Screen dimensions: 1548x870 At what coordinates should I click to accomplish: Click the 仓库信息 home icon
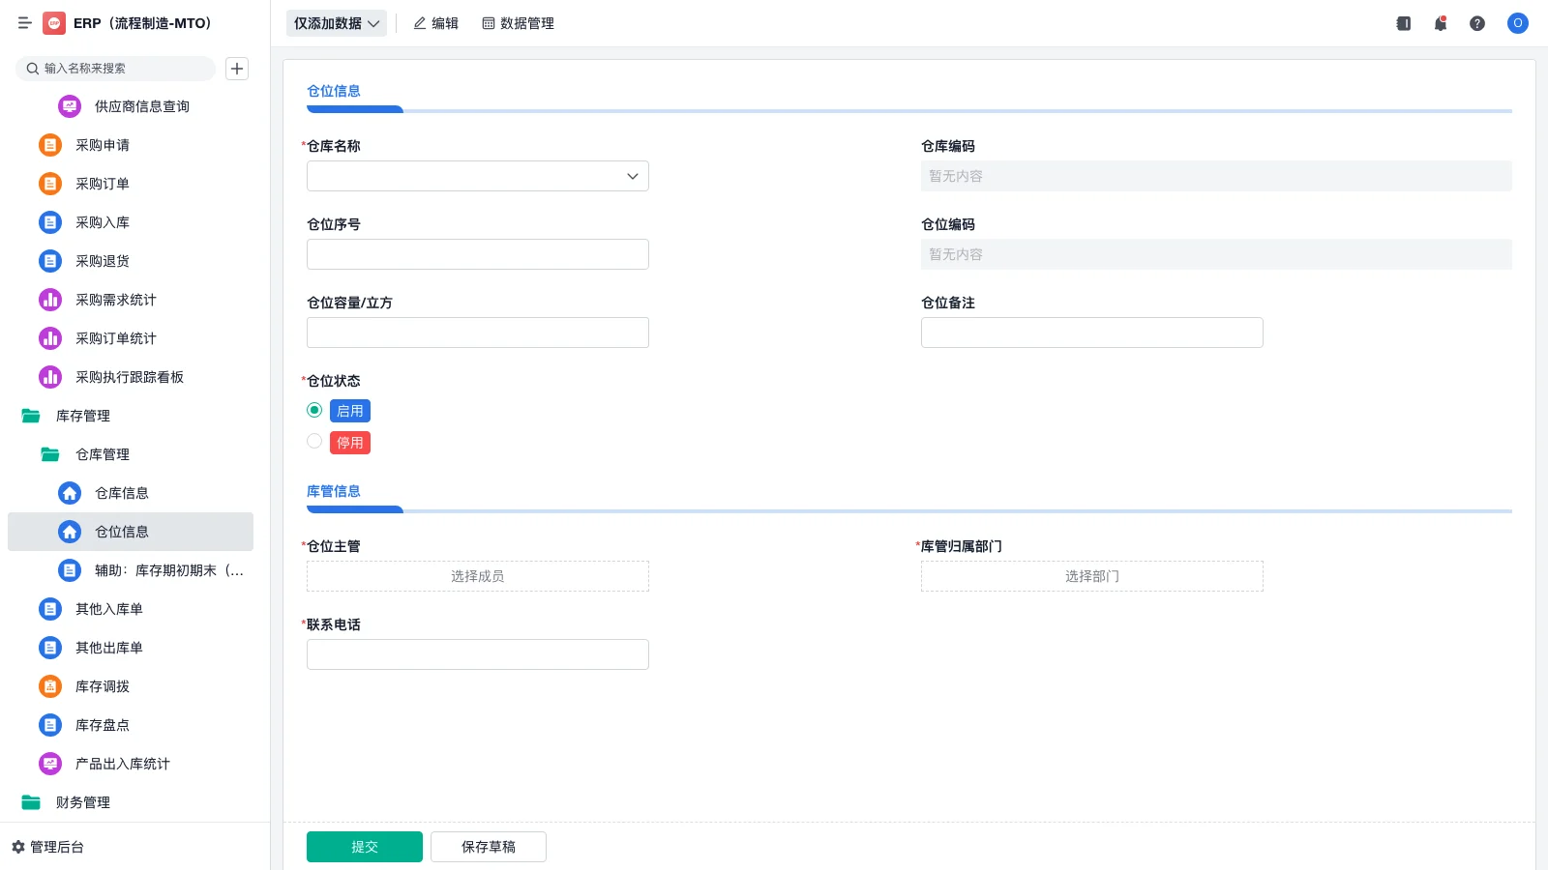click(x=69, y=493)
